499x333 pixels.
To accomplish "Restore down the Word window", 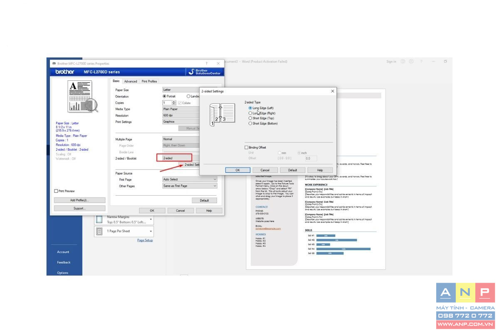I will [445, 62].
